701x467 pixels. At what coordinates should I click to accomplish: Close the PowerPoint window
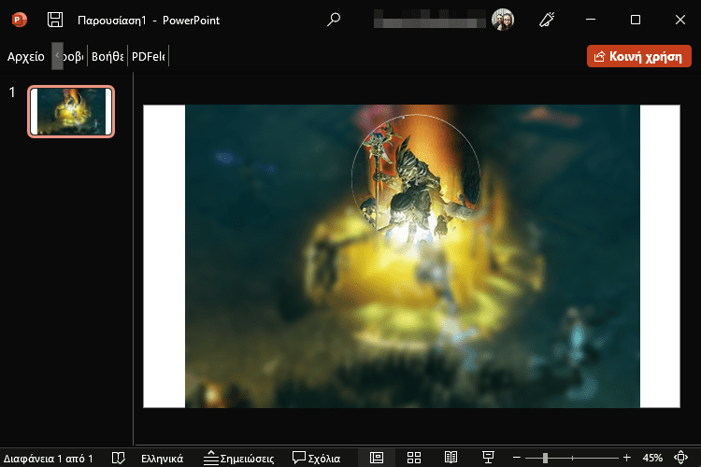point(680,20)
